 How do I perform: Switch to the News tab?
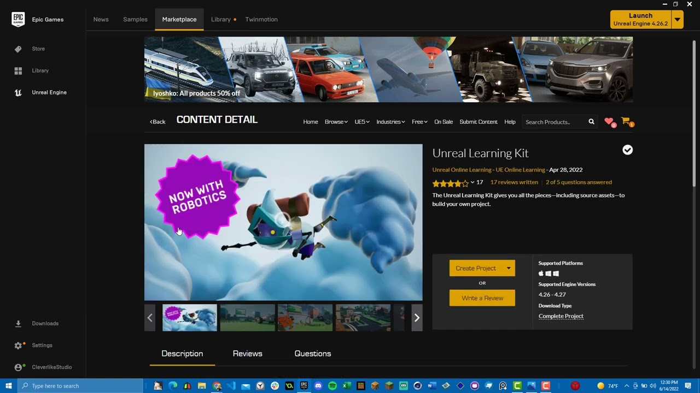(101, 19)
